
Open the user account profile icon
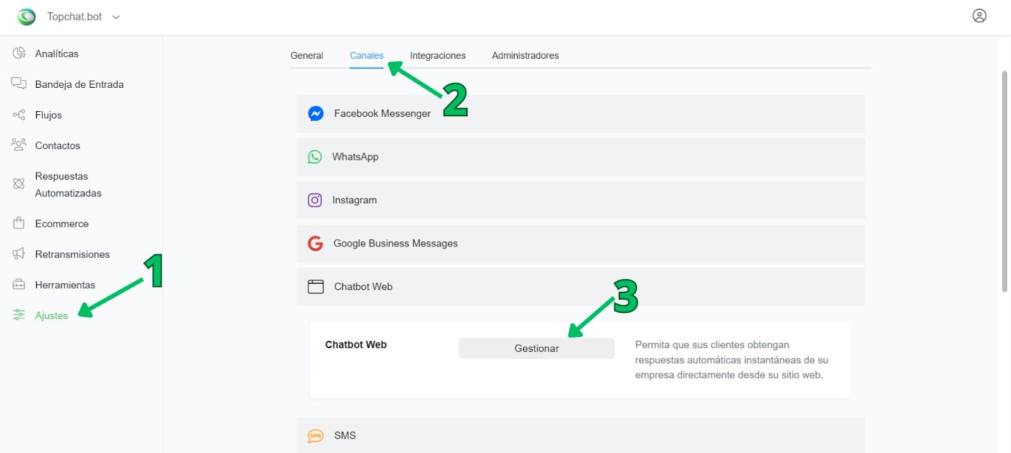[x=979, y=16]
